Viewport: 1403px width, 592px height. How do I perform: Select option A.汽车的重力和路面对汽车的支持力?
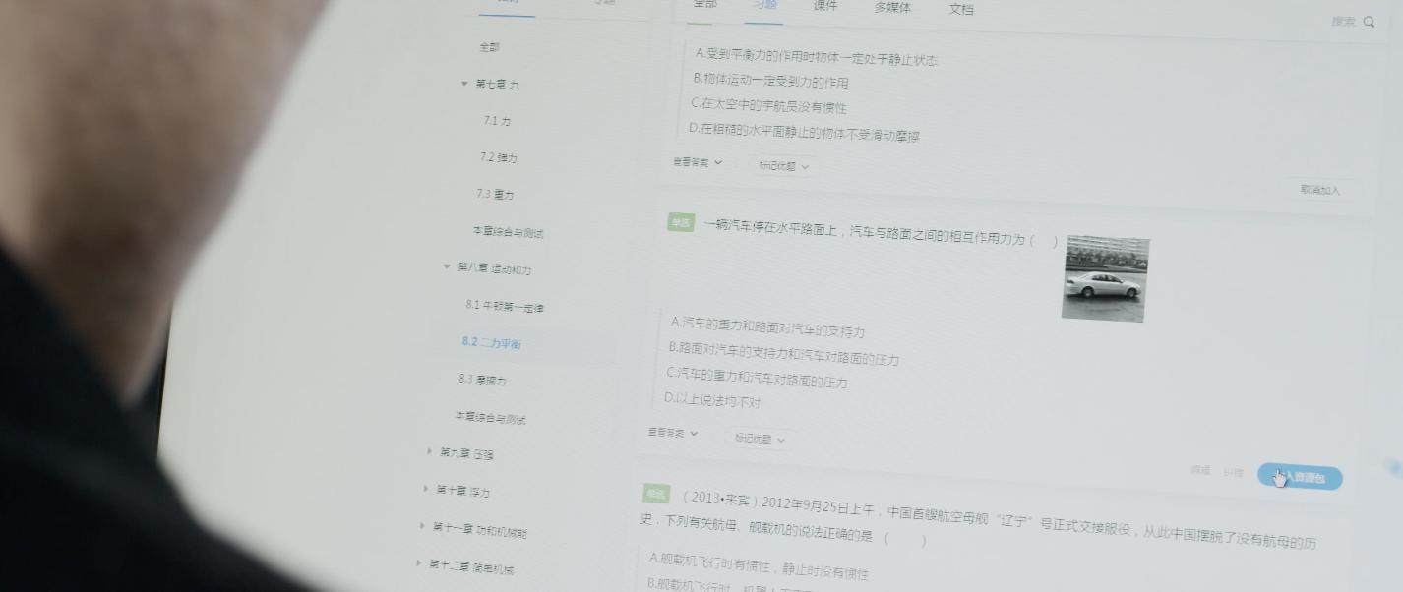pos(767,327)
